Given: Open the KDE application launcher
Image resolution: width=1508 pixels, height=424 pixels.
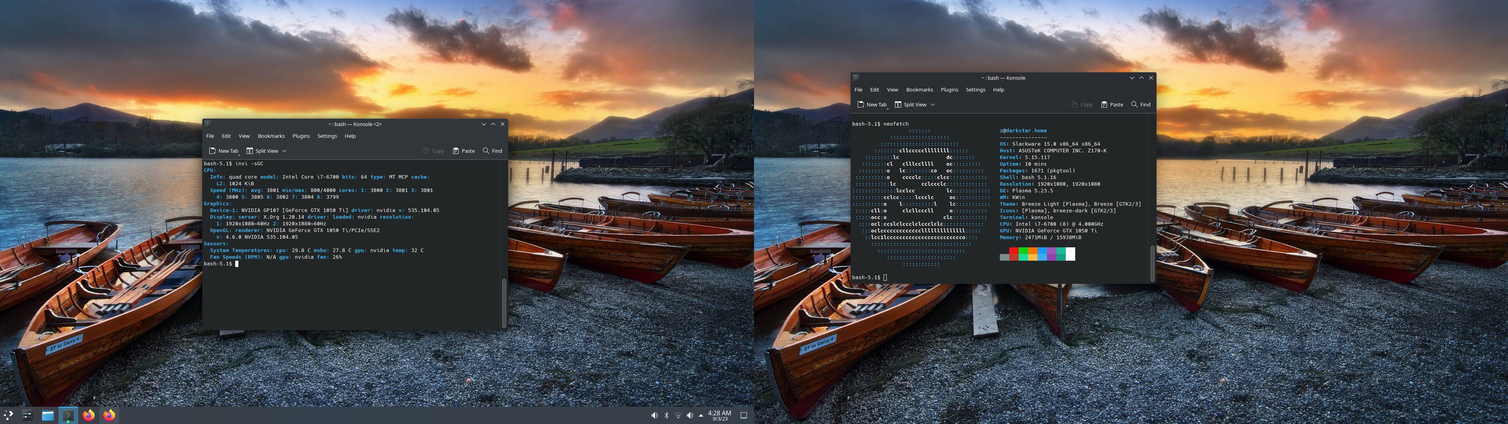Looking at the screenshot, I should coord(8,415).
